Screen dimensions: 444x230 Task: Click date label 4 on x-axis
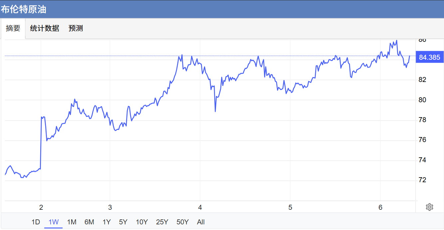point(200,207)
